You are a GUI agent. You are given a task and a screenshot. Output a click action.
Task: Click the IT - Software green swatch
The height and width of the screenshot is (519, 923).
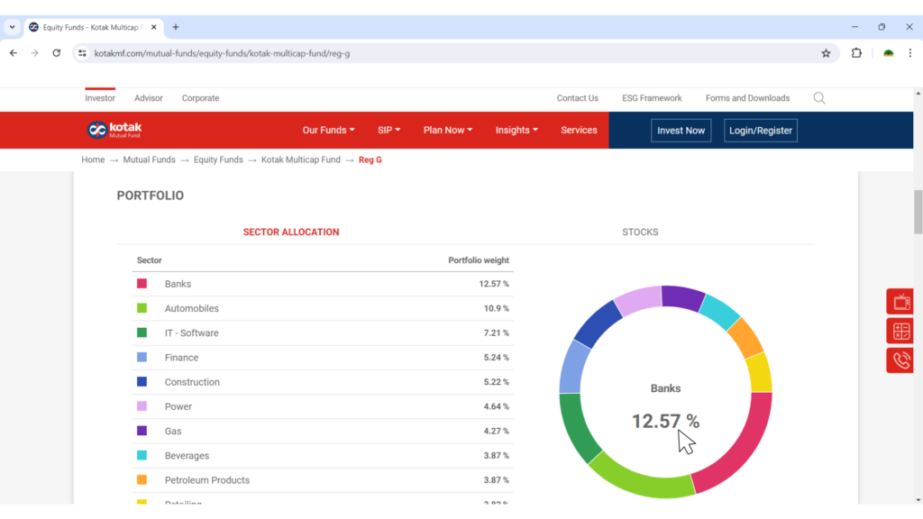[142, 332]
